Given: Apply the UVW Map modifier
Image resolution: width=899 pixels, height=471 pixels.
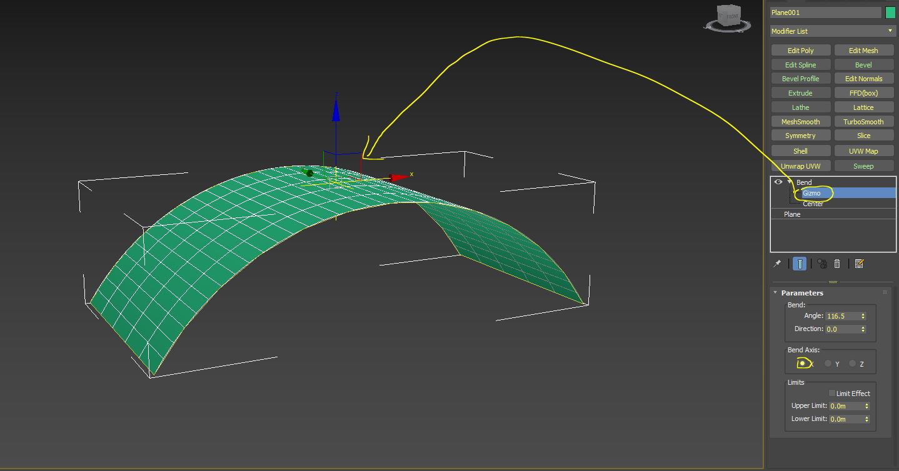Looking at the screenshot, I should click(x=864, y=151).
